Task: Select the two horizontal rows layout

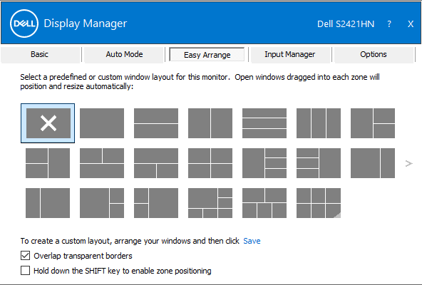Action: pyautogui.click(x=156, y=123)
